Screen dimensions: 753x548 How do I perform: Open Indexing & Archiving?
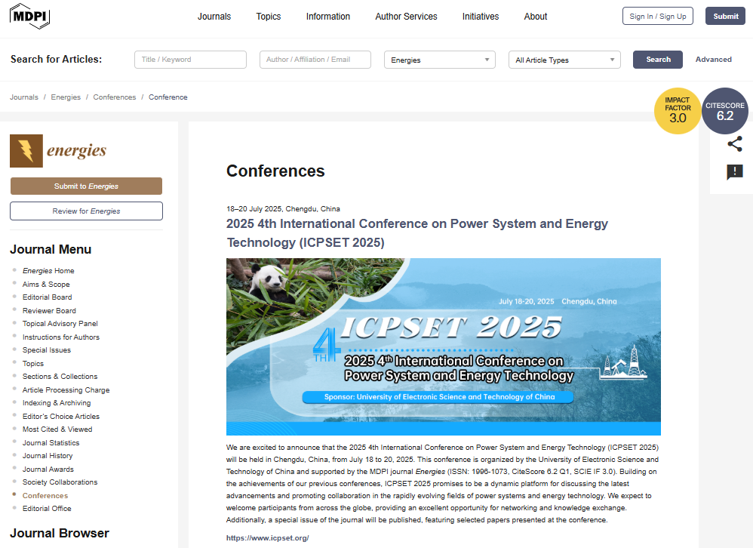click(57, 403)
